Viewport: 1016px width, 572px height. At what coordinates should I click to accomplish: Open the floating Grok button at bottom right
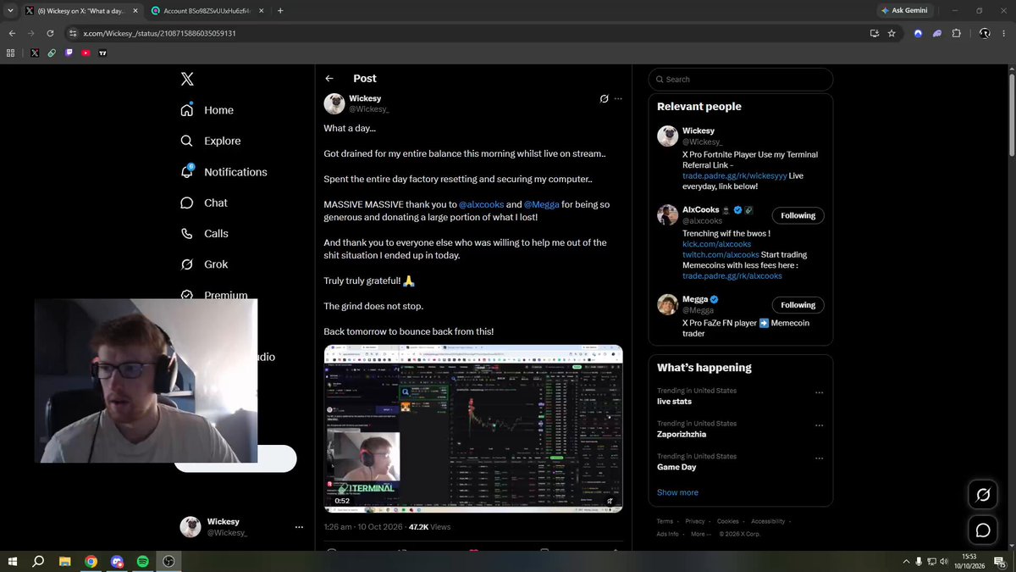pos(983,494)
